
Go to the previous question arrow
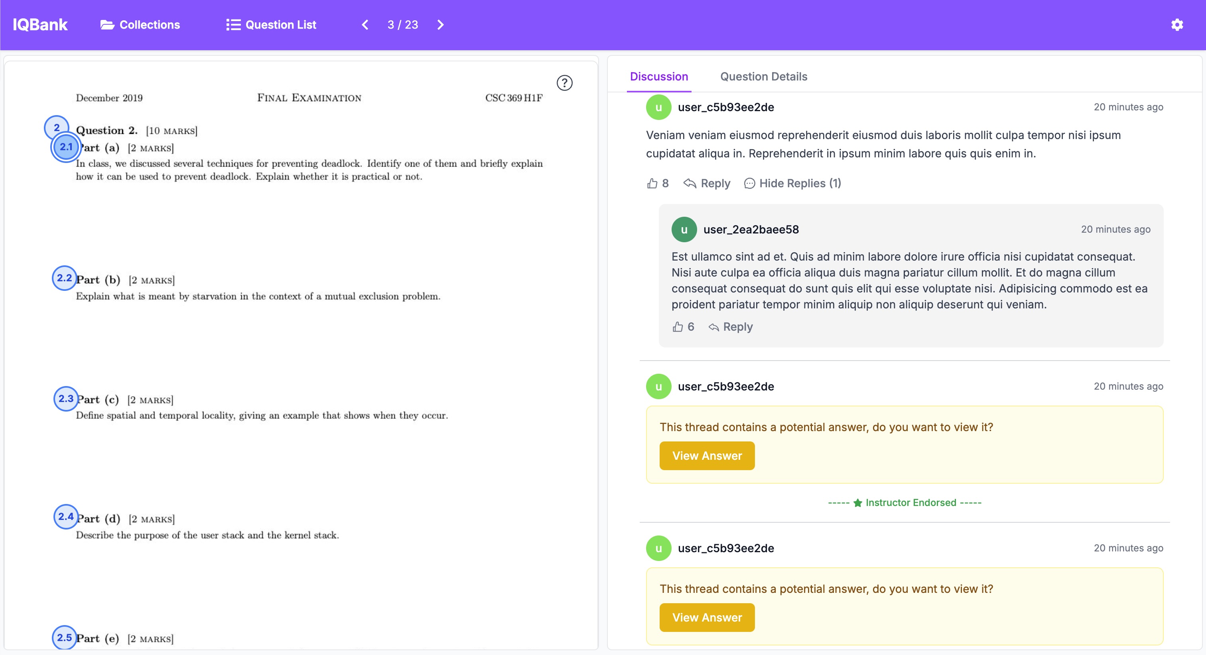[x=365, y=25]
